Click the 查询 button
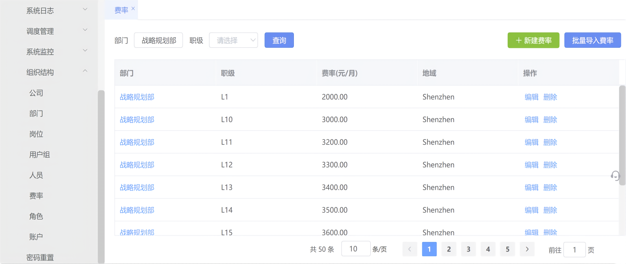The height and width of the screenshot is (264, 626). tap(279, 40)
